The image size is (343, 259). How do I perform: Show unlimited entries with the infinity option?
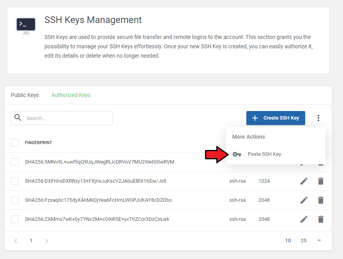319,240
